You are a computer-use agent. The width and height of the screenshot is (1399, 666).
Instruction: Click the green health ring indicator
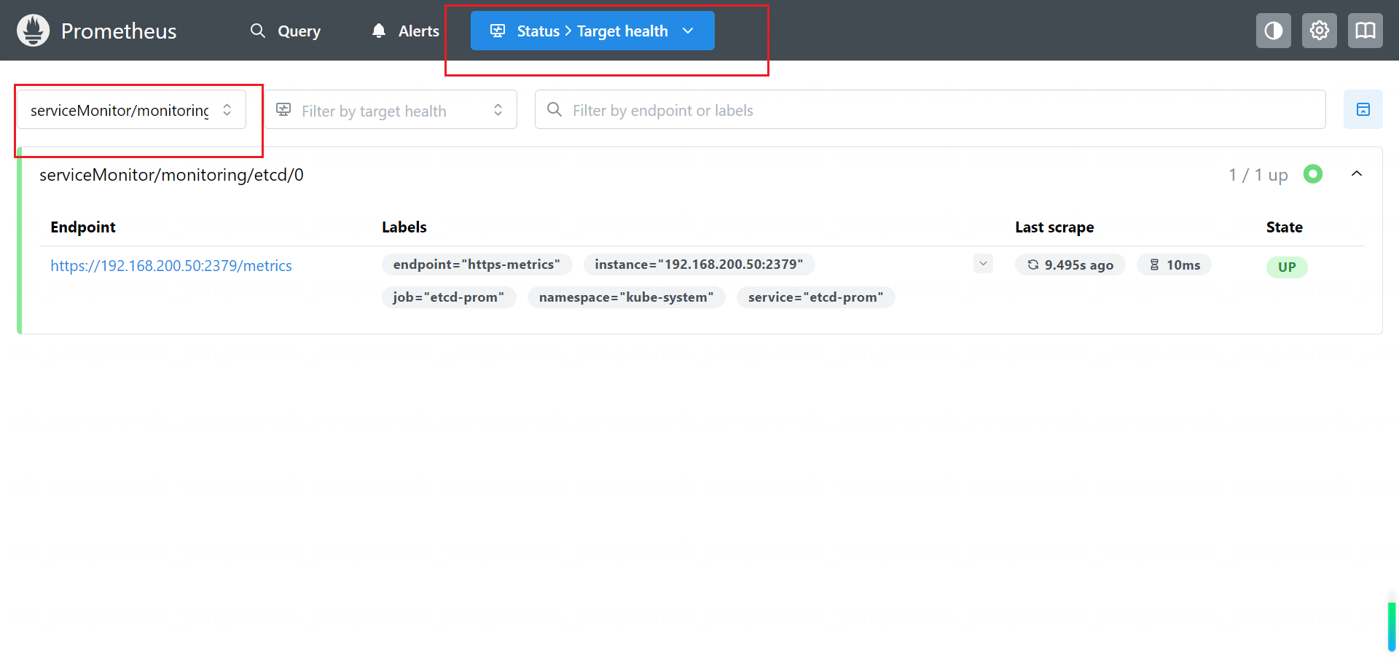(x=1312, y=174)
